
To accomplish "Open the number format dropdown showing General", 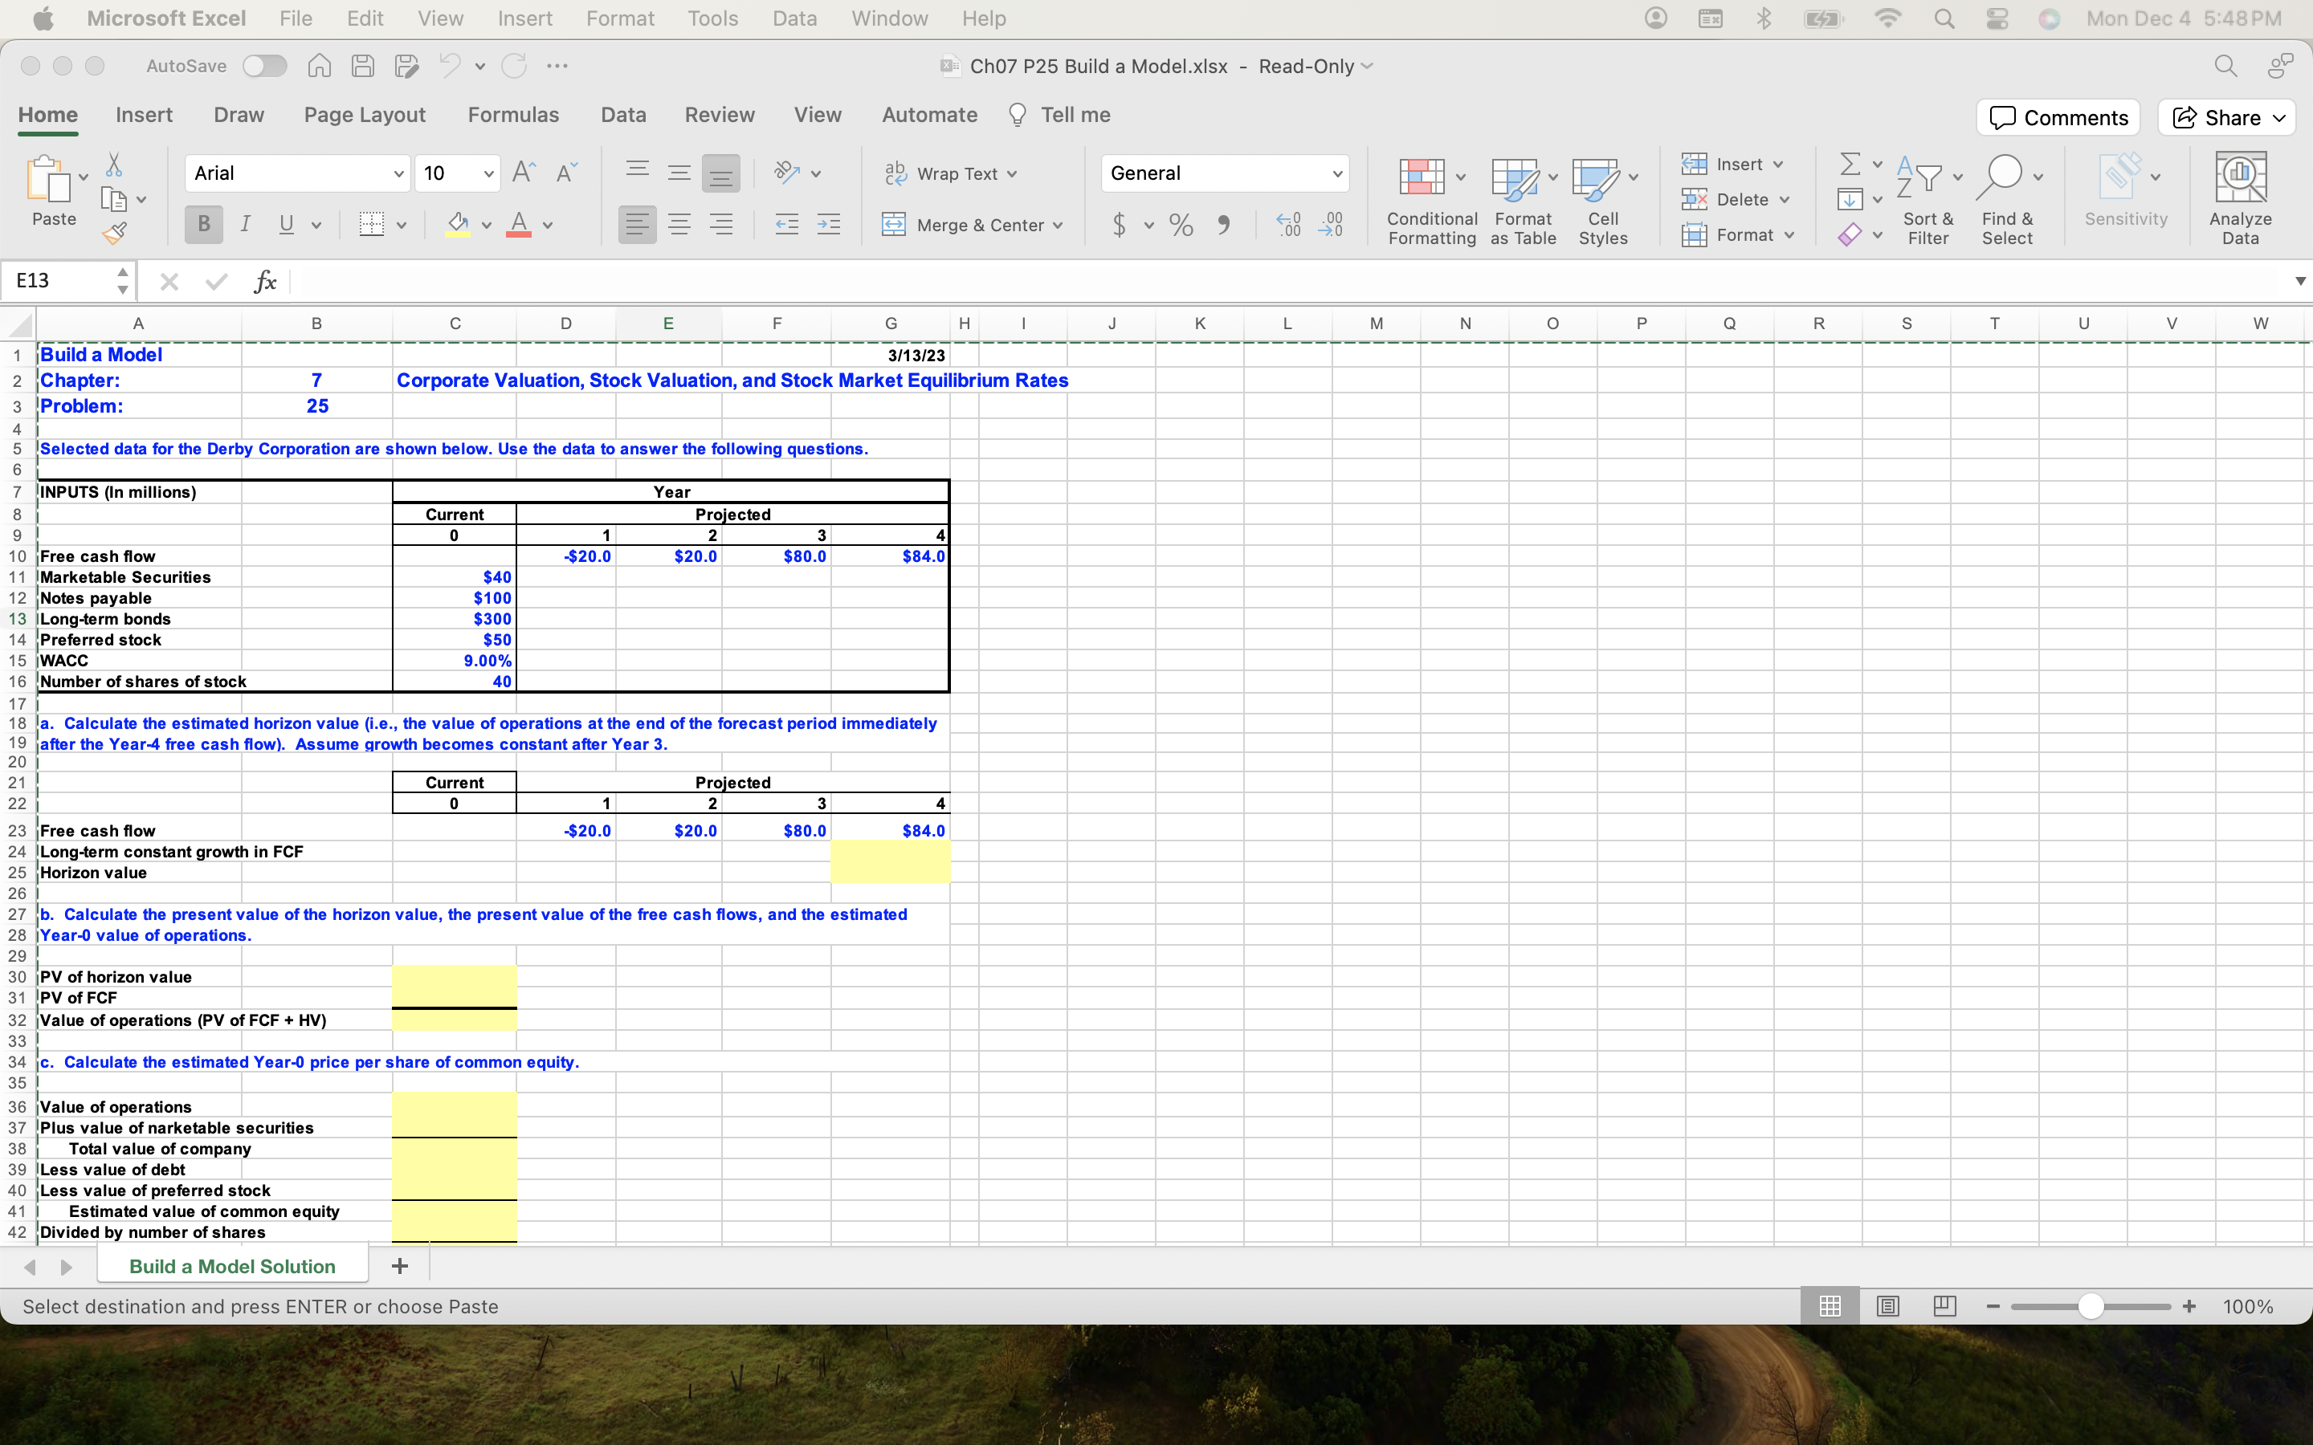I will (x=1336, y=173).
